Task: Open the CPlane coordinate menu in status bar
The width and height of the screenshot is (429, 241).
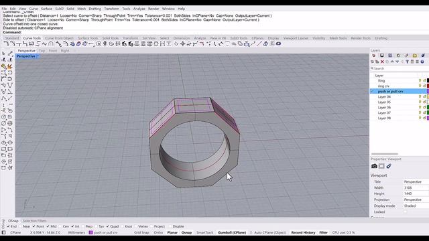Action: pos(15,232)
